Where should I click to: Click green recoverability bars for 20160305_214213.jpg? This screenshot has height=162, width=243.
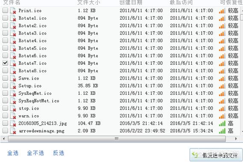pos(222,123)
